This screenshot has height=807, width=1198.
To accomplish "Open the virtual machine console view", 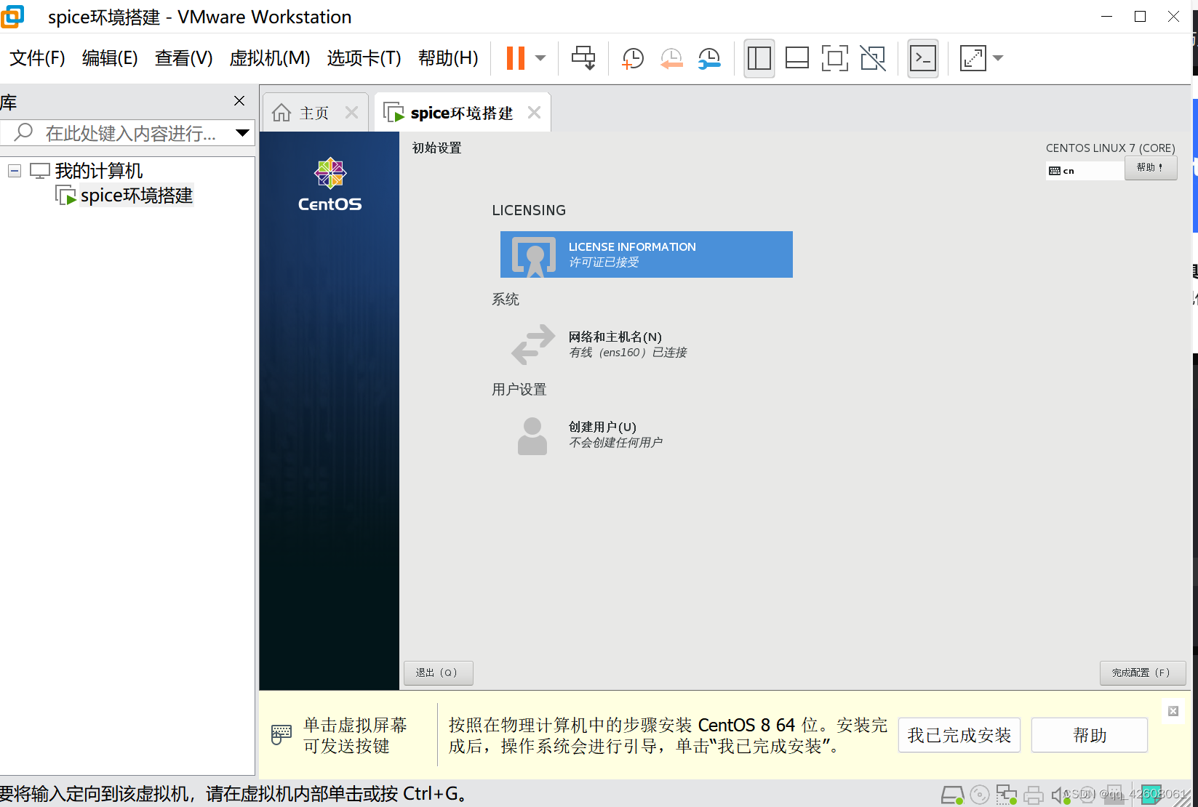I will click(x=922, y=58).
